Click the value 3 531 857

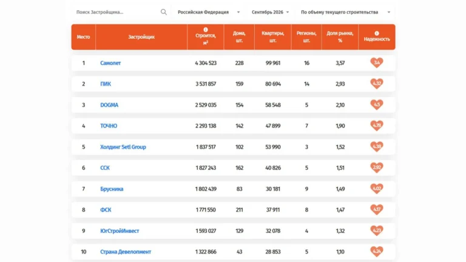[206, 84]
